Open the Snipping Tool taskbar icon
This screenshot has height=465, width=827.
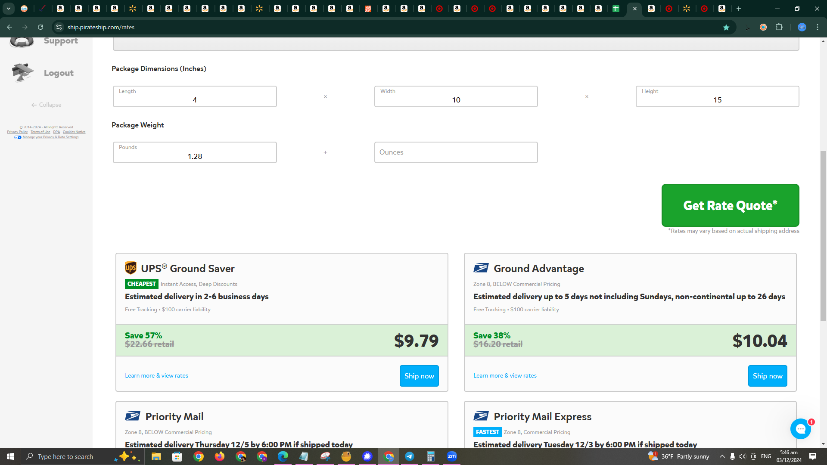(x=325, y=456)
